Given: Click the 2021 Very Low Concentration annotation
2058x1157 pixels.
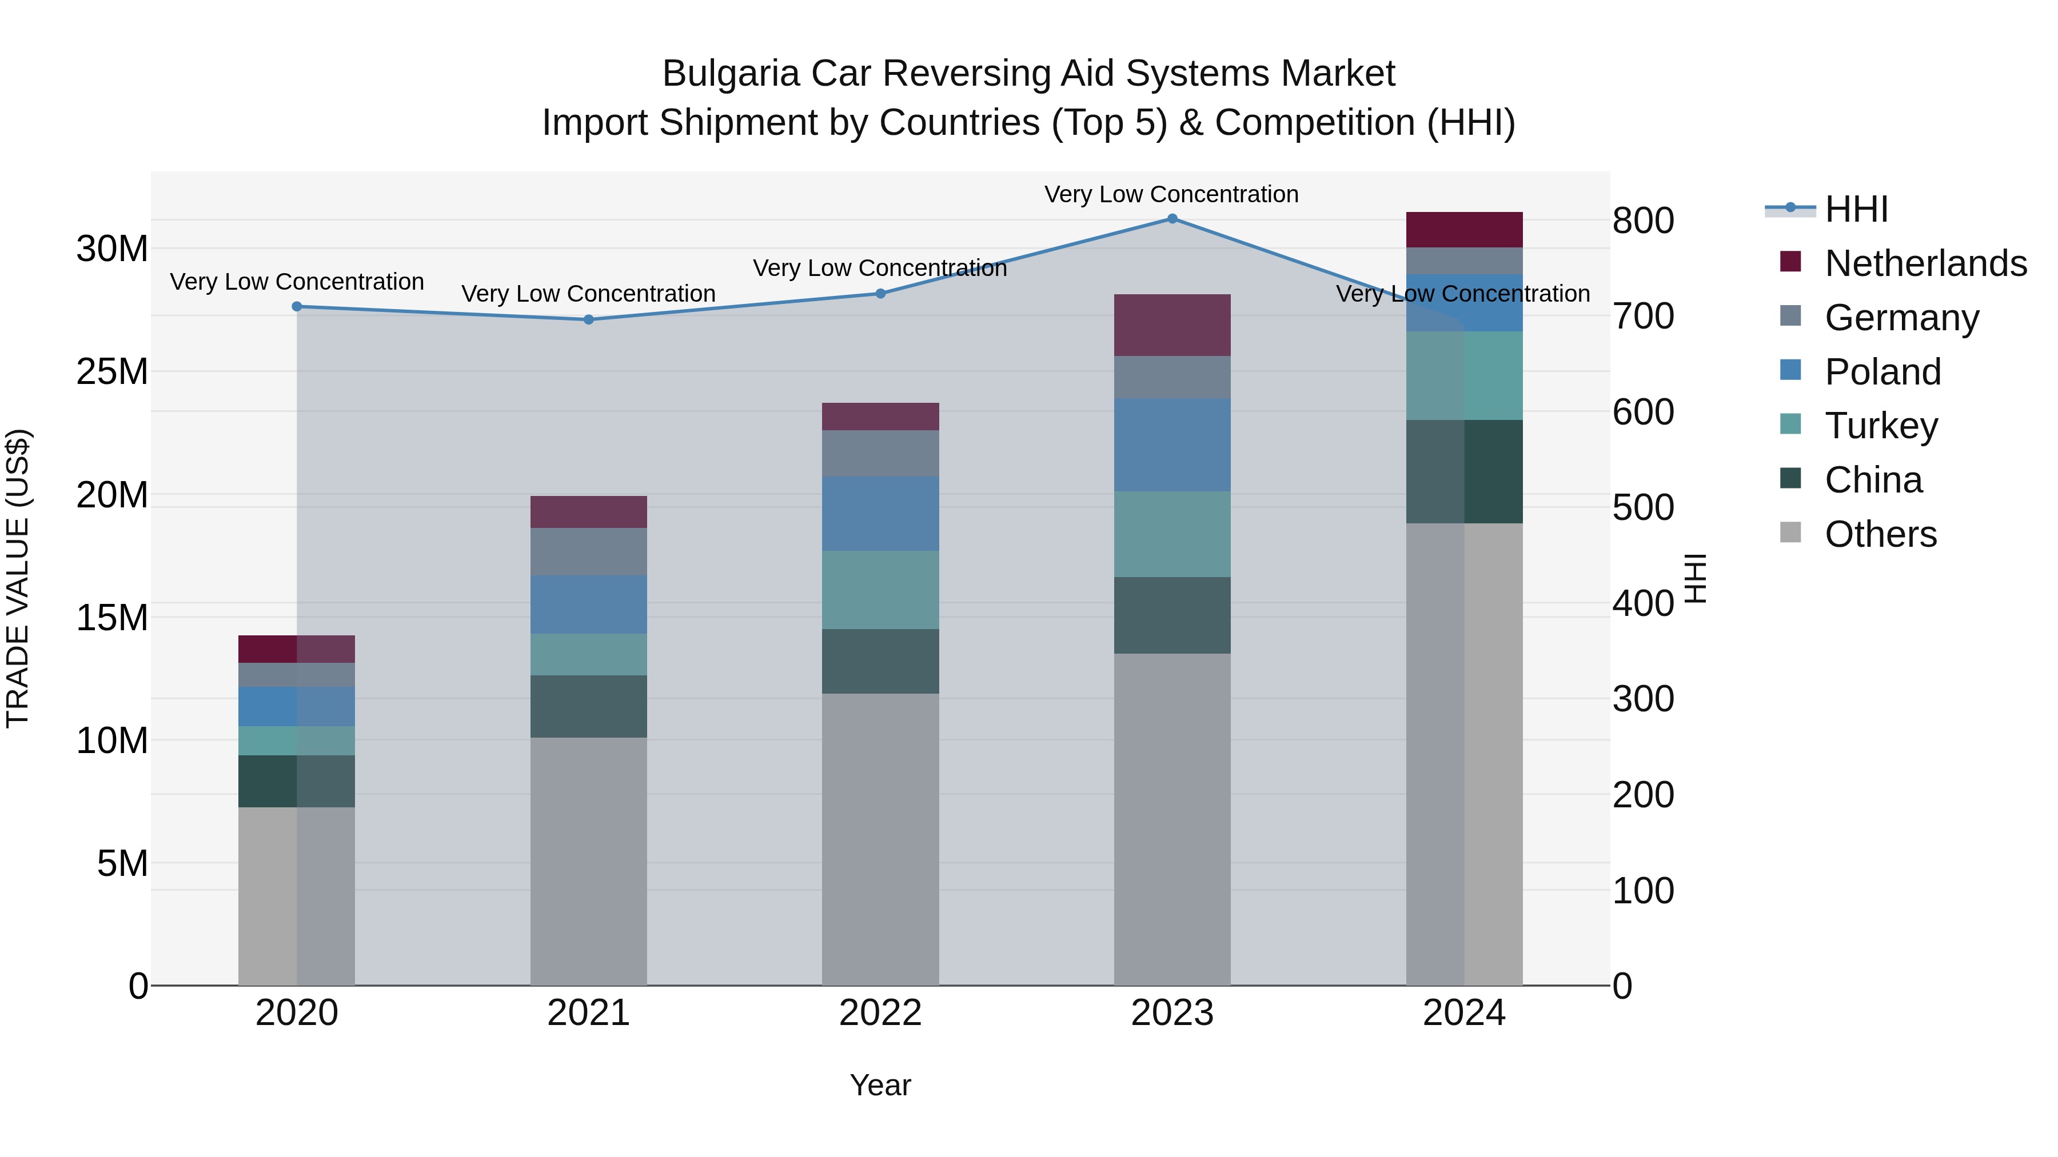Looking at the screenshot, I should click(589, 294).
